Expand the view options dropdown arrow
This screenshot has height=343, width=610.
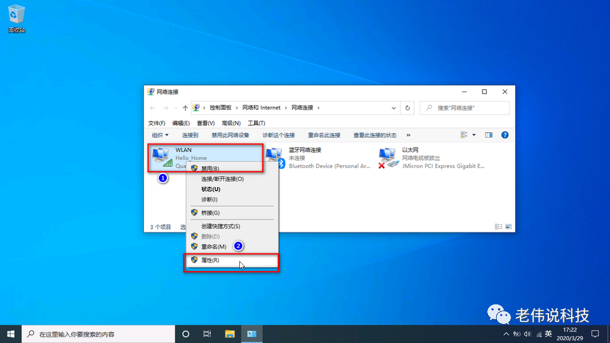[474, 135]
